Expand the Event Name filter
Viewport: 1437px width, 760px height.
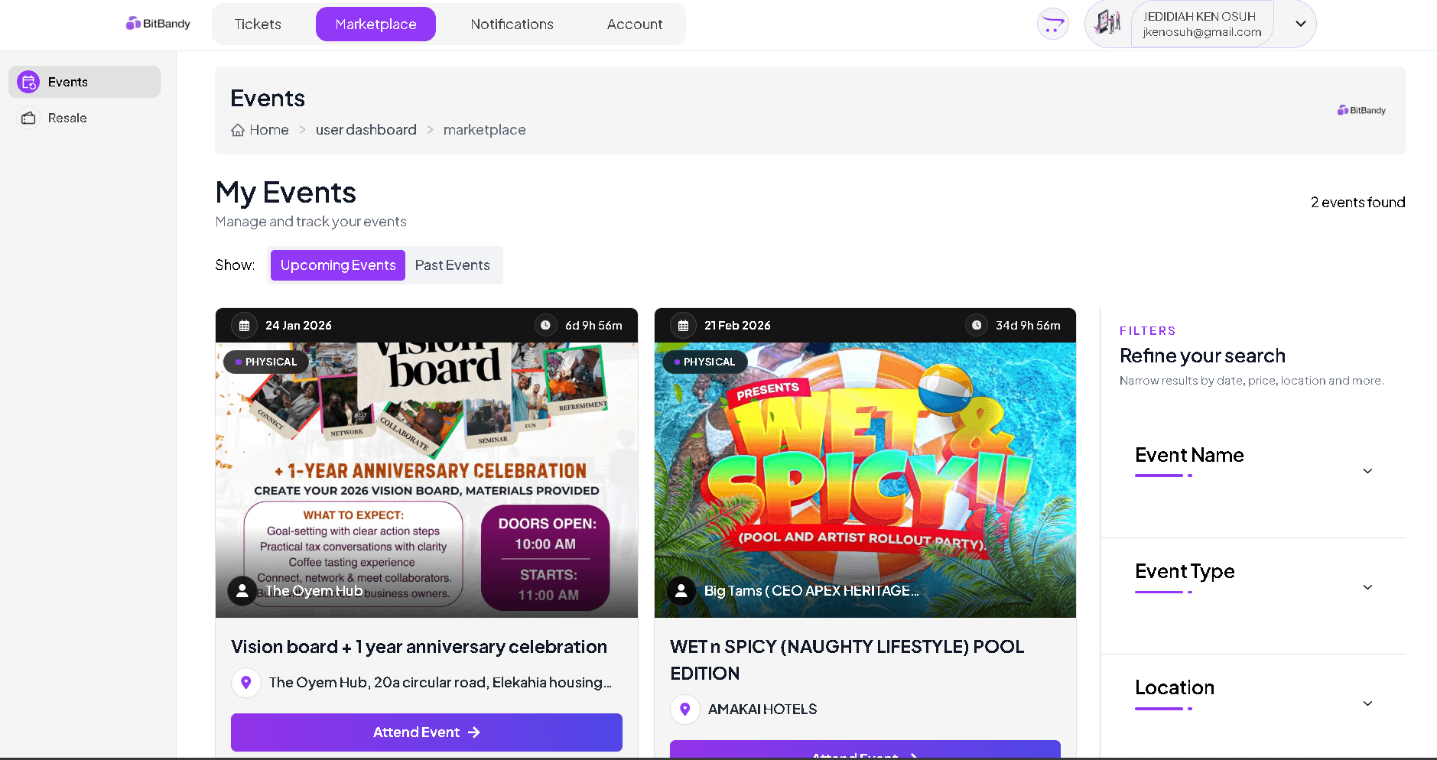pos(1367,471)
